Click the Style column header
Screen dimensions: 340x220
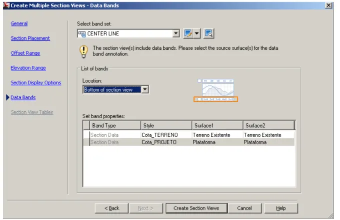[x=166, y=126]
